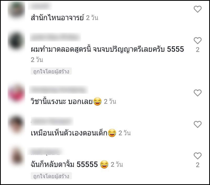Click like count 2 on last comment
This screenshot has width=210, height=185.
tap(198, 165)
